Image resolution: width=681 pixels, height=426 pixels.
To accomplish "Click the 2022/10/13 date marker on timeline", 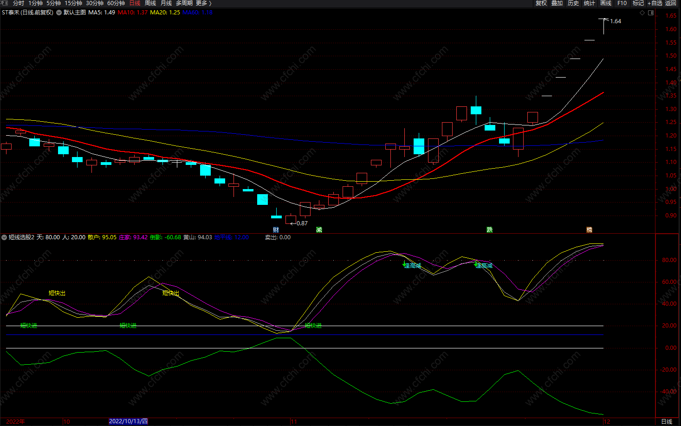I will coord(128,421).
